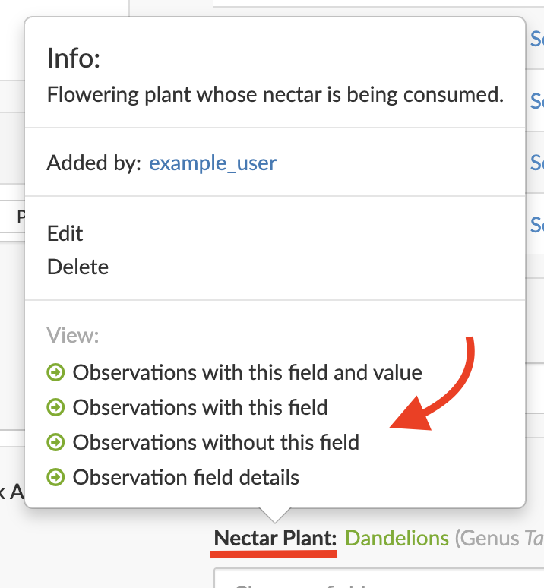Open example_user profile link
Screen dimensions: 544x588
click(x=213, y=163)
